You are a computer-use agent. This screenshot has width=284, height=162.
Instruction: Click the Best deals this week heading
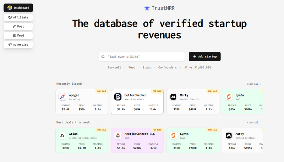pos(73,122)
